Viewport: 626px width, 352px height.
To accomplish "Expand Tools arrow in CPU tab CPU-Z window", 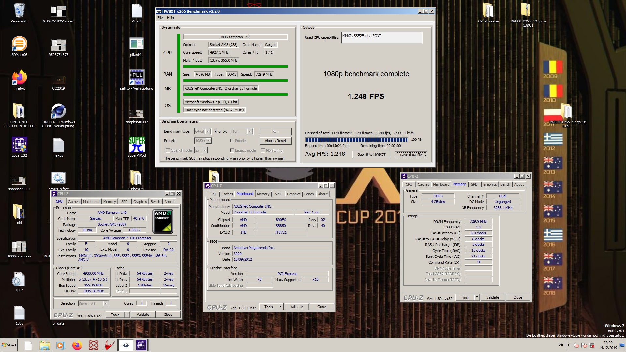I will coord(127,315).
